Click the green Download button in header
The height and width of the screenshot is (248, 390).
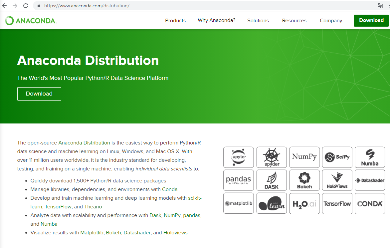click(371, 20)
